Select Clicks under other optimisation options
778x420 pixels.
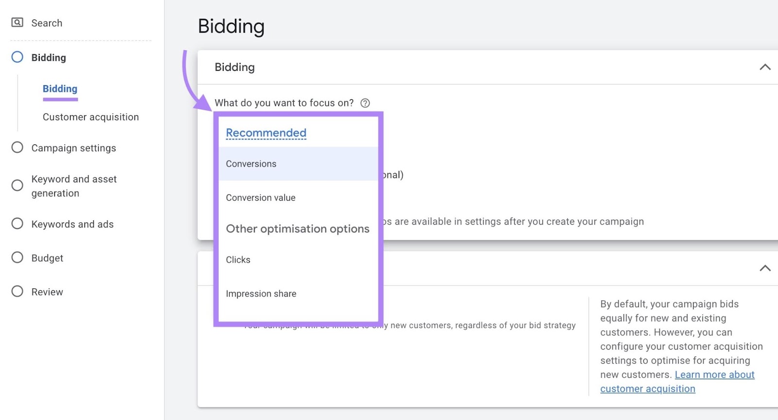point(238,260)
